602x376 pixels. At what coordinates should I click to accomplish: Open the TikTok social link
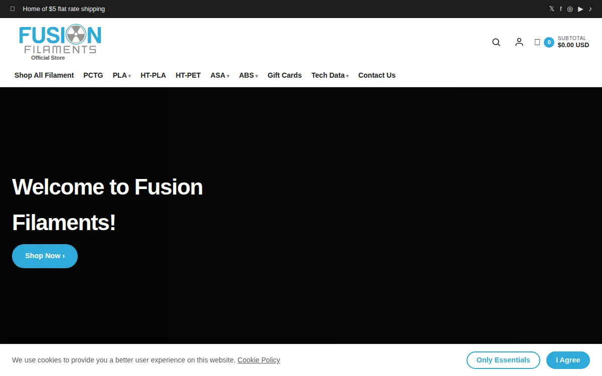pos(590,9)
